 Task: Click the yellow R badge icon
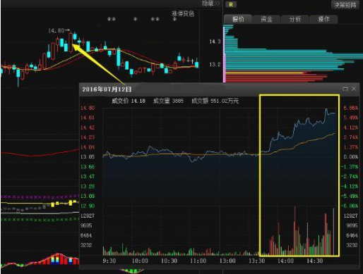coord(231,4)
